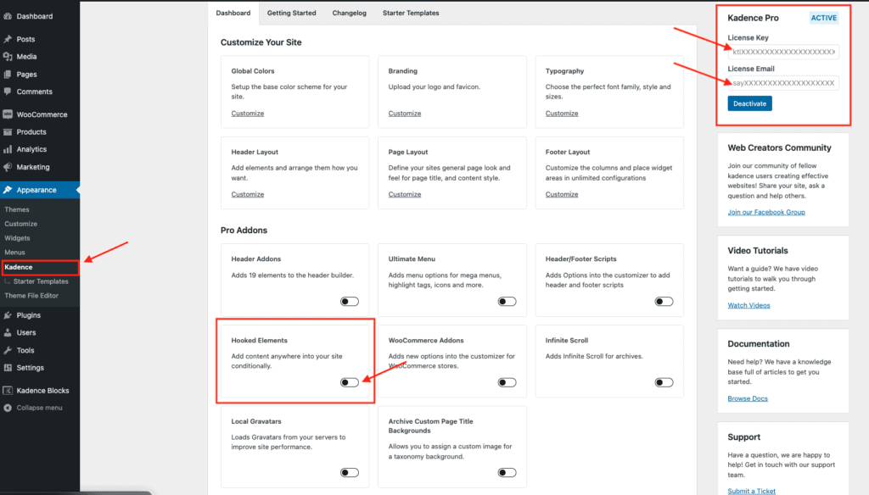Image resolution: width=869 pixels, height=495 pixels.
Task: Click the WooCommerce icon in sidebar
Action: [8, 114]
